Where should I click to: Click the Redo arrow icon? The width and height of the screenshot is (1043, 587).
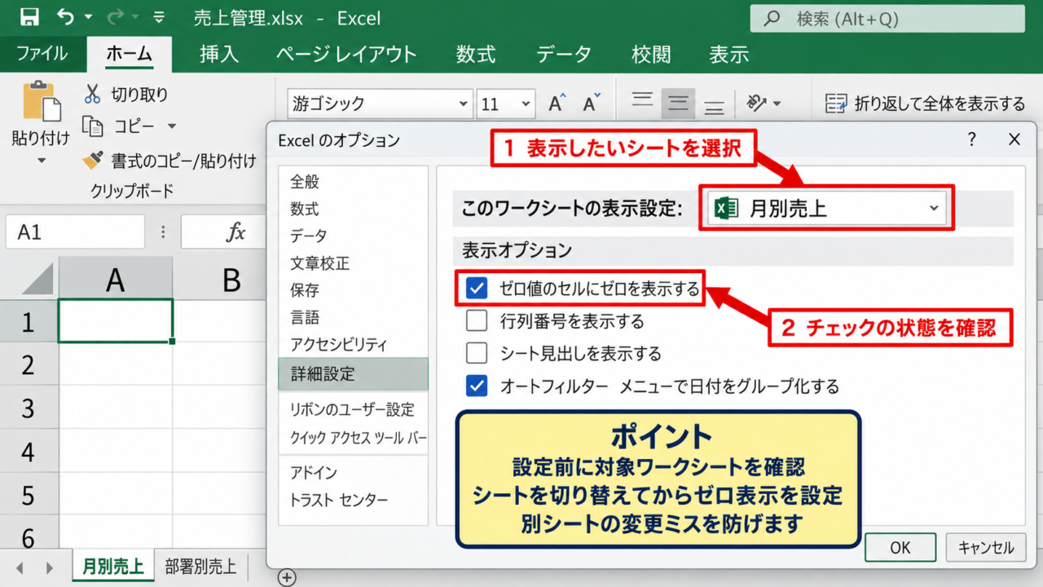[x=117, y=16]
